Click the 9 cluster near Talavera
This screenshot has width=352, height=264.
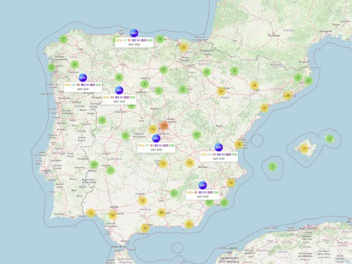point(125,135)
